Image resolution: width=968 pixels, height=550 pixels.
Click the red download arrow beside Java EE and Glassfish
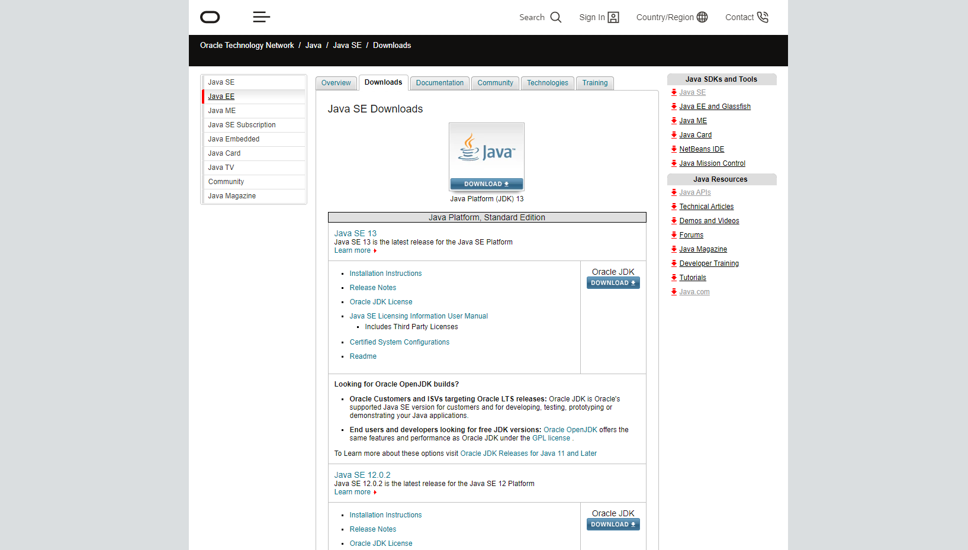(x=674, y=107)
